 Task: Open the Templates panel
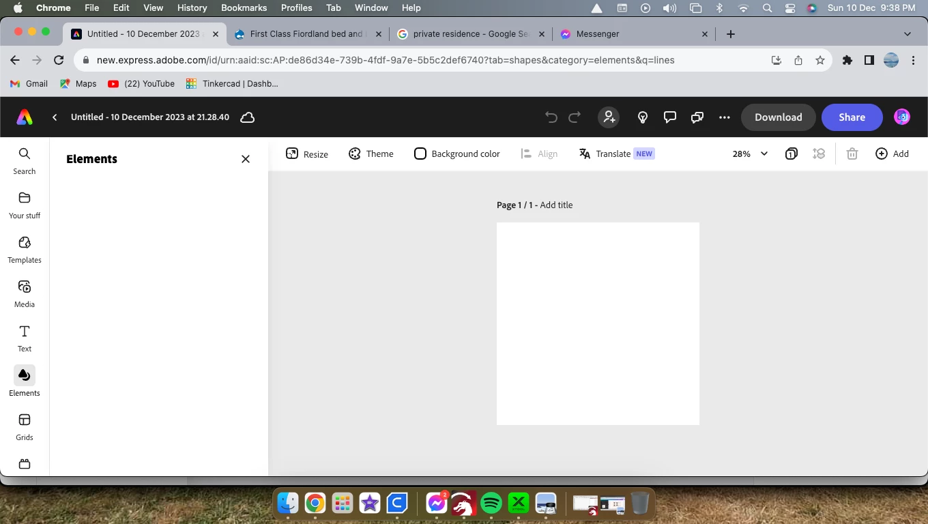pyautogui.click(x=25, y=250)
